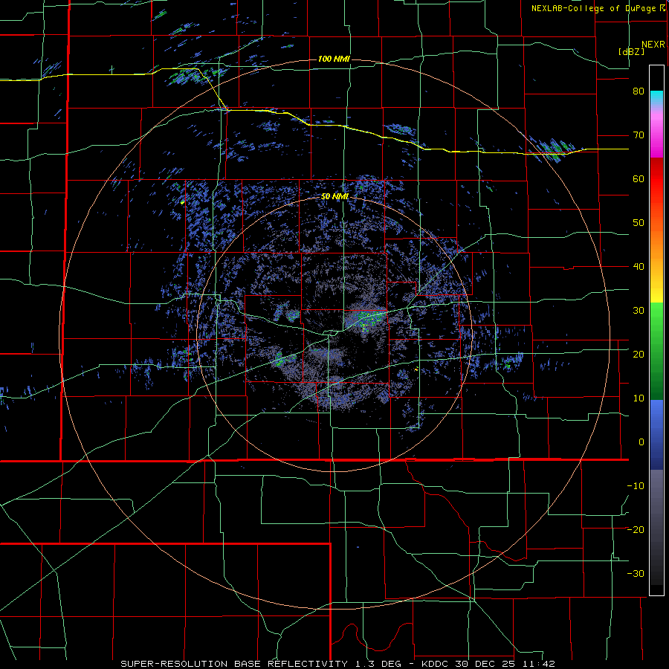Click the [dBZ] unit label
Viewport: 669px width, 669px height.
[x=631, y=51]
